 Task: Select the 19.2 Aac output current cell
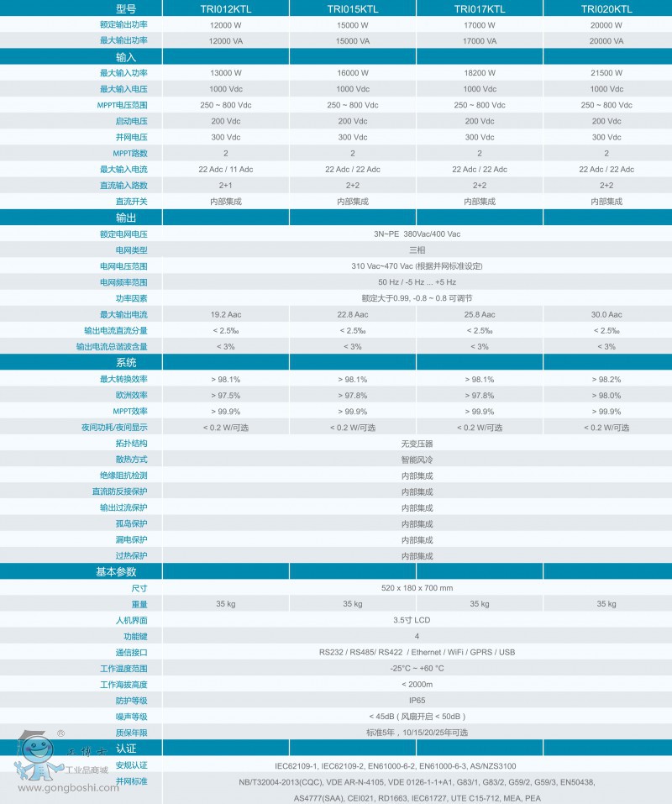225,314
